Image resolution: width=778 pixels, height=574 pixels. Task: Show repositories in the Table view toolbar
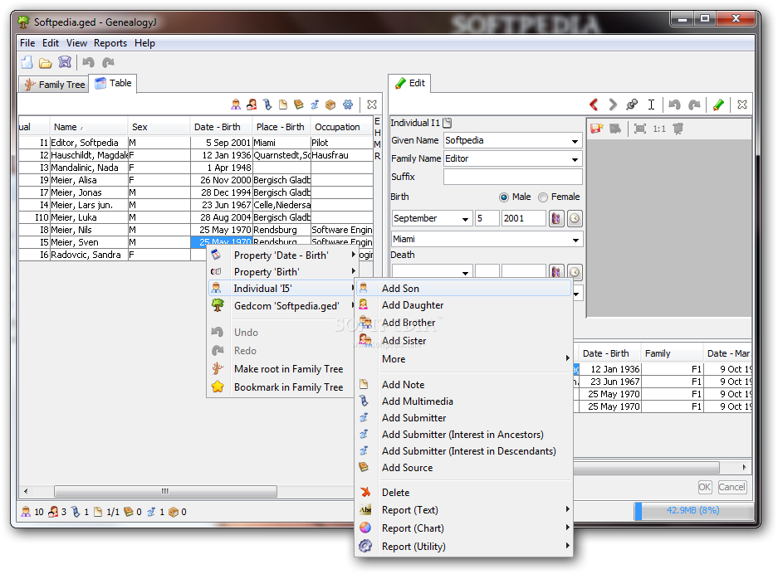pyautogui.click(x=330, y=105)
